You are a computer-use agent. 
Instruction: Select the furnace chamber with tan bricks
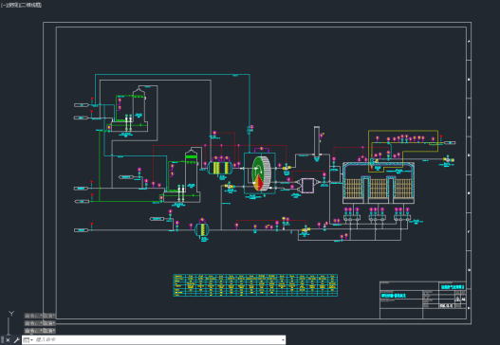379,183
